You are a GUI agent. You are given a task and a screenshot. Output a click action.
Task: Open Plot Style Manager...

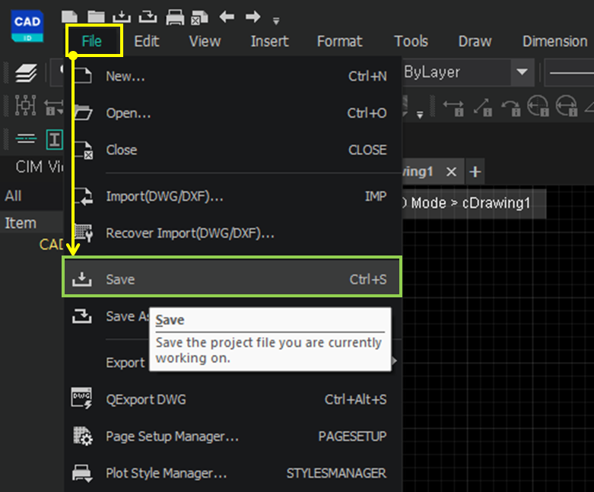tap(232, 473)
